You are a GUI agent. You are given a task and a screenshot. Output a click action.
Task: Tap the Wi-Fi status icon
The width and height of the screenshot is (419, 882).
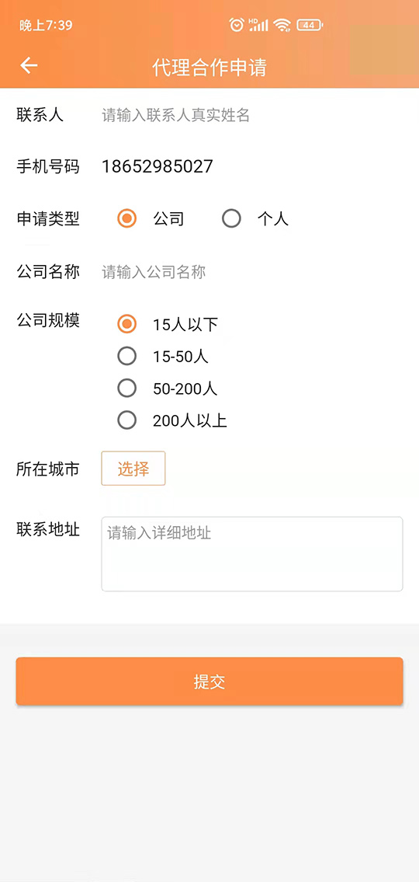[x=282, y=25]
